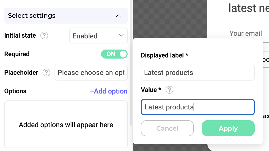The height and width of the screenshot is (151, 269).
Task: Click the Value field help icon
Action: click(169, 90)
